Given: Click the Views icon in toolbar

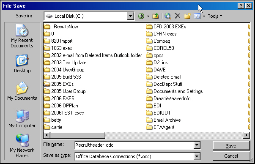Looking at the screenshot, I should tap(197, 16).
